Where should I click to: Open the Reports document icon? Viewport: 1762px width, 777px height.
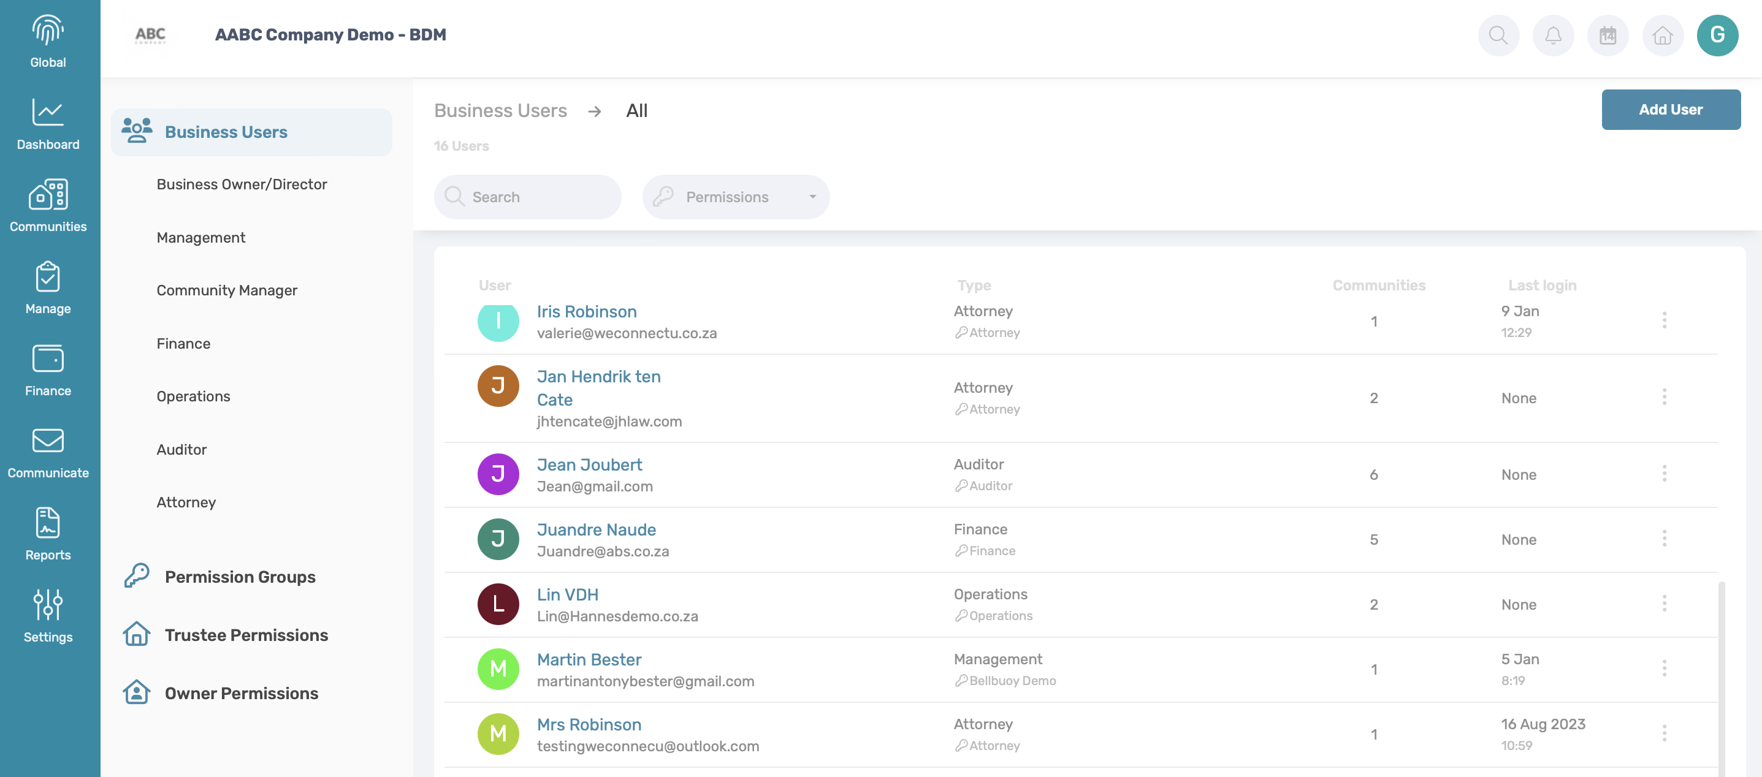[48, 523]
